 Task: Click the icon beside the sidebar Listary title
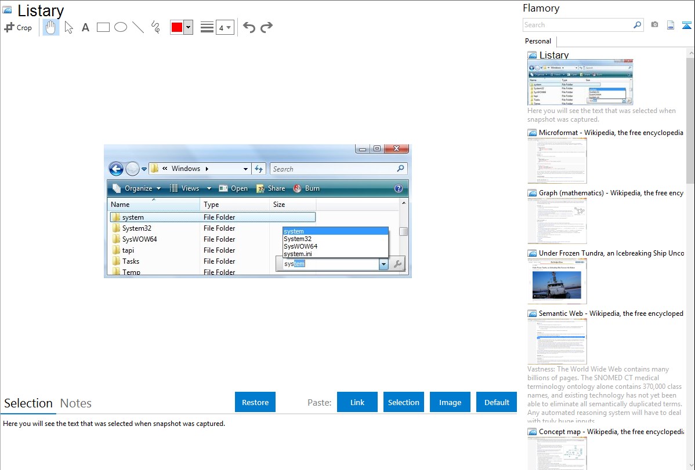(532, 56)
